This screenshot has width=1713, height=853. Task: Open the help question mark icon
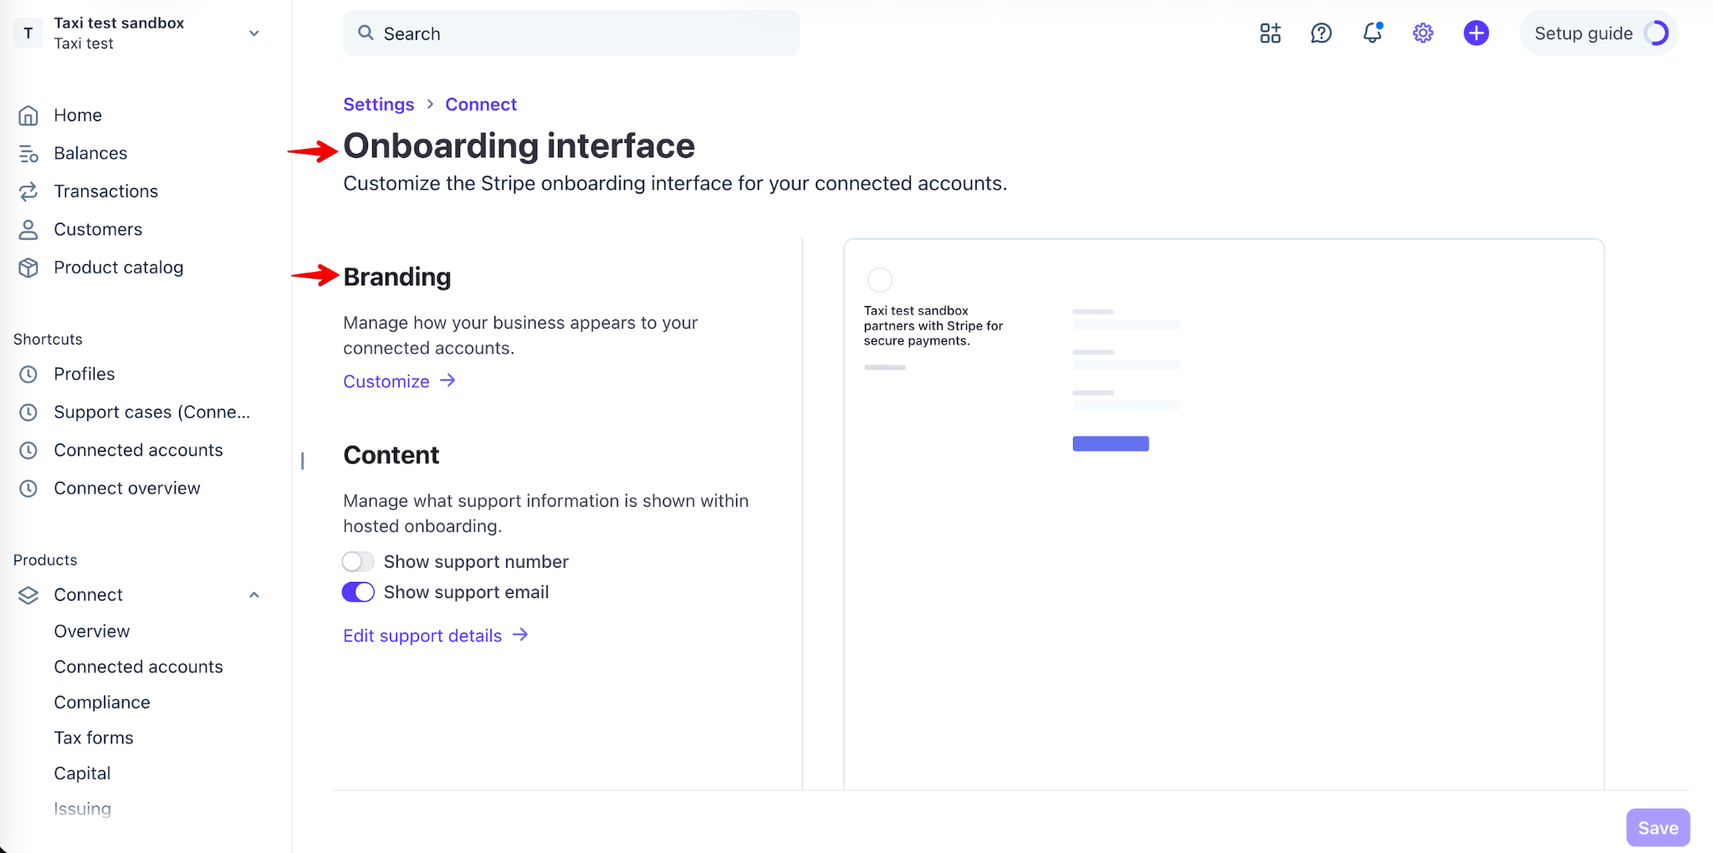point(1322,33)
